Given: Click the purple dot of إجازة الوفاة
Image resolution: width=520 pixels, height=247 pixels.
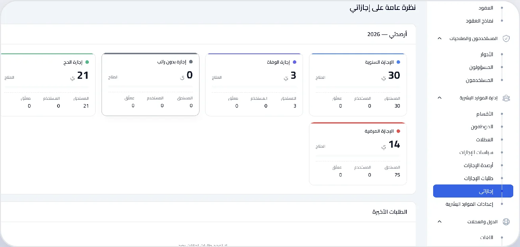Looking at the screenshot, I should click(x=294, y=62).
